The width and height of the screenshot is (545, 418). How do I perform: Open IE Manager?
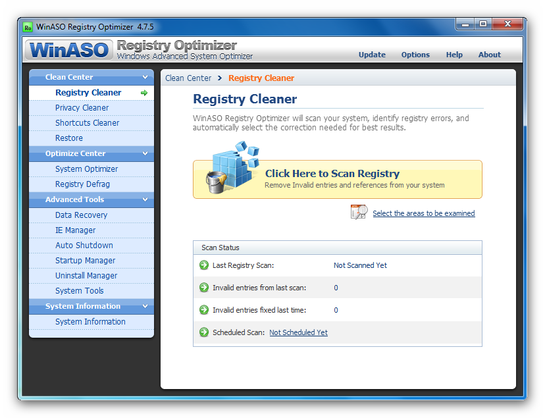click(91, 230)
